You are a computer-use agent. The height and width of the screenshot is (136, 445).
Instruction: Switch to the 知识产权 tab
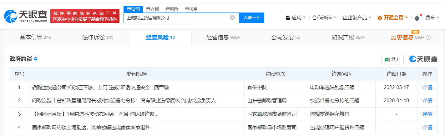348,38
